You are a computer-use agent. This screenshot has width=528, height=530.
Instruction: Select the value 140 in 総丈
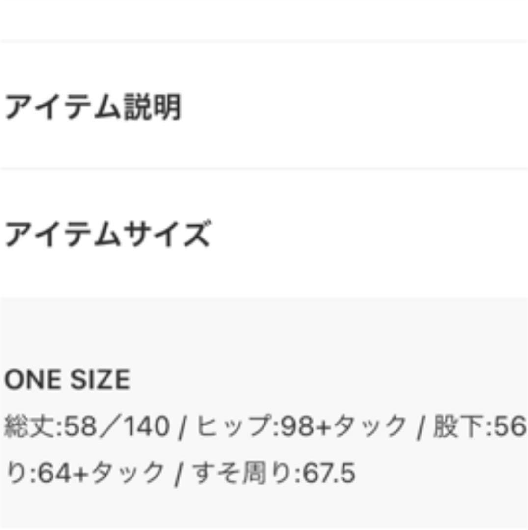click(147, 426)
